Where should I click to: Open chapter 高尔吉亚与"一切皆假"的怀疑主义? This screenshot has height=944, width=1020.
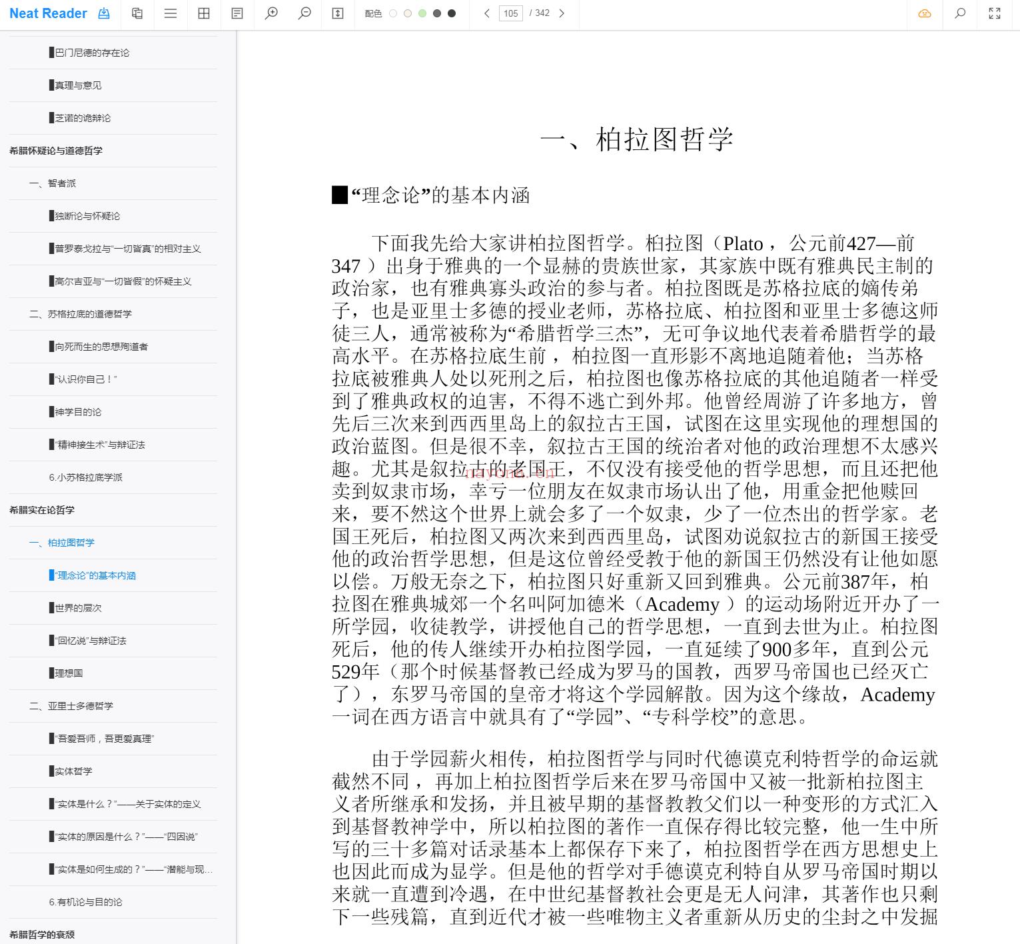pos(120,281)
